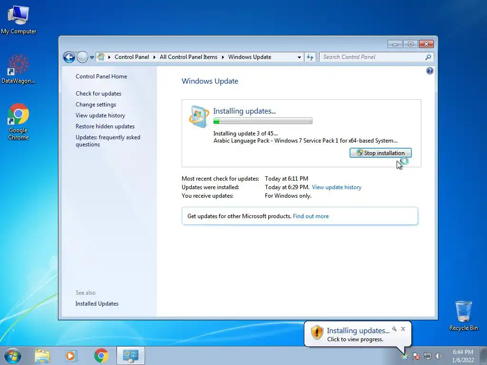Viewport: 487px width, 365px height.
Task: Click the Forward navigation arrow button
Action: click(x=82, y=57)
